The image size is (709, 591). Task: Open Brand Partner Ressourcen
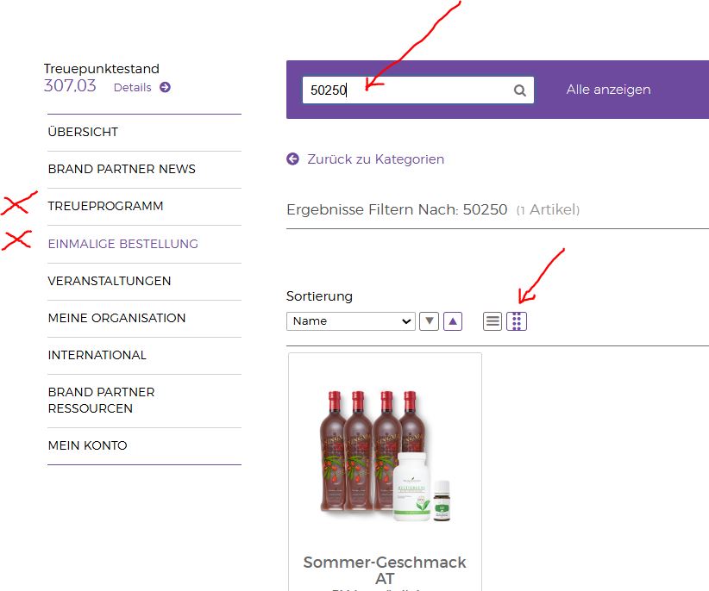tap(101, 400)
